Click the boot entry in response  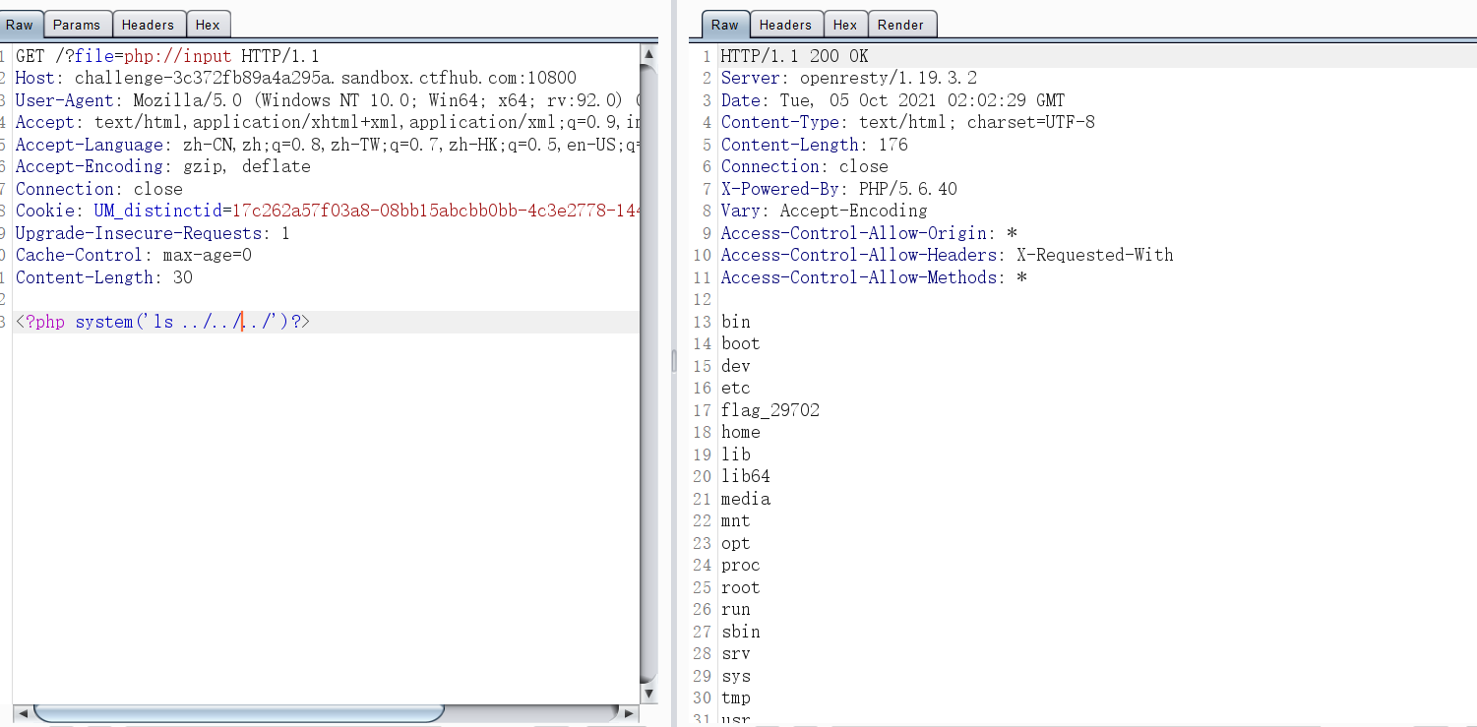tap(741, 343)
